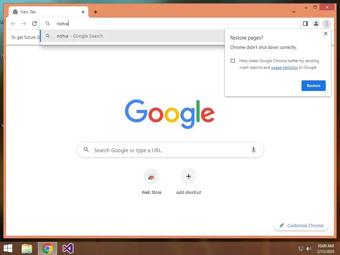Select the New Tab tab
Screen dimensions: 340x255
click(48, 12)
